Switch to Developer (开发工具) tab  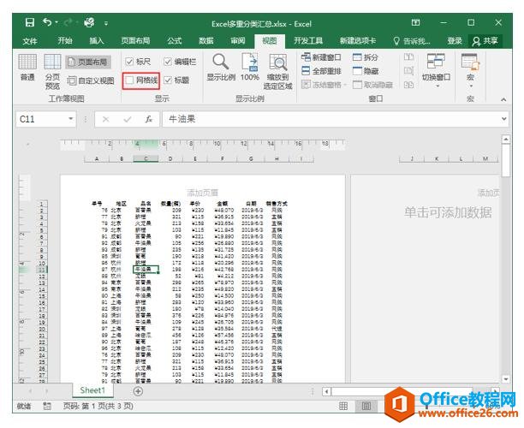[308, 41]
